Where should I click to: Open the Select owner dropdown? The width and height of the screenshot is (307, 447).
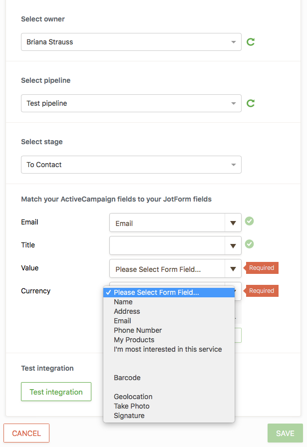131,42
